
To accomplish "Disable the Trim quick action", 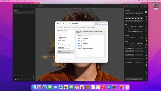I will click(x=79, y=46).
